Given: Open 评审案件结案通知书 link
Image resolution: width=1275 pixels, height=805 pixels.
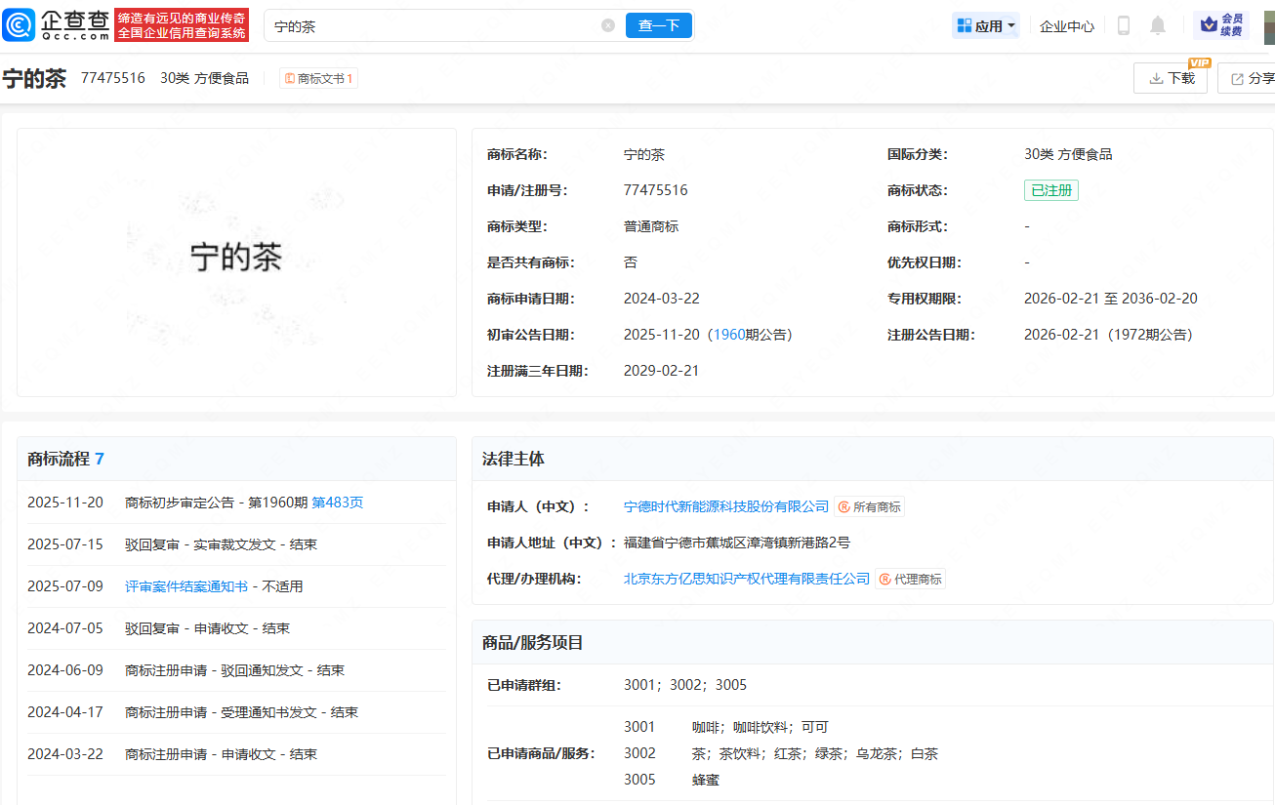Looking at the screenshot, I should pos(186,586).
